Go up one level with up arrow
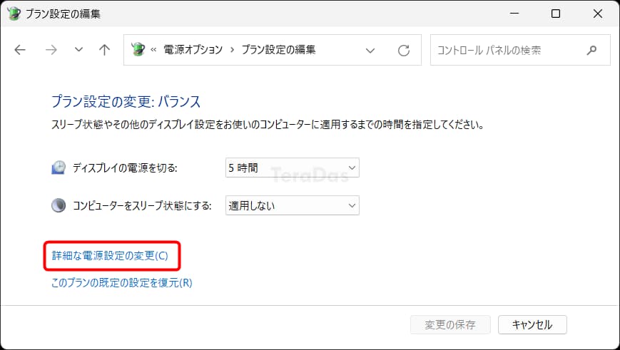Viewport: 620px width, 350px height. [104, 50]
